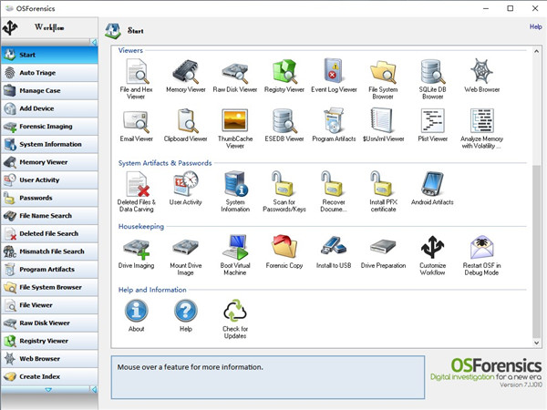Screen dimensions: 547x410
Task: Select Install to USB
Action: pos(334,246)
